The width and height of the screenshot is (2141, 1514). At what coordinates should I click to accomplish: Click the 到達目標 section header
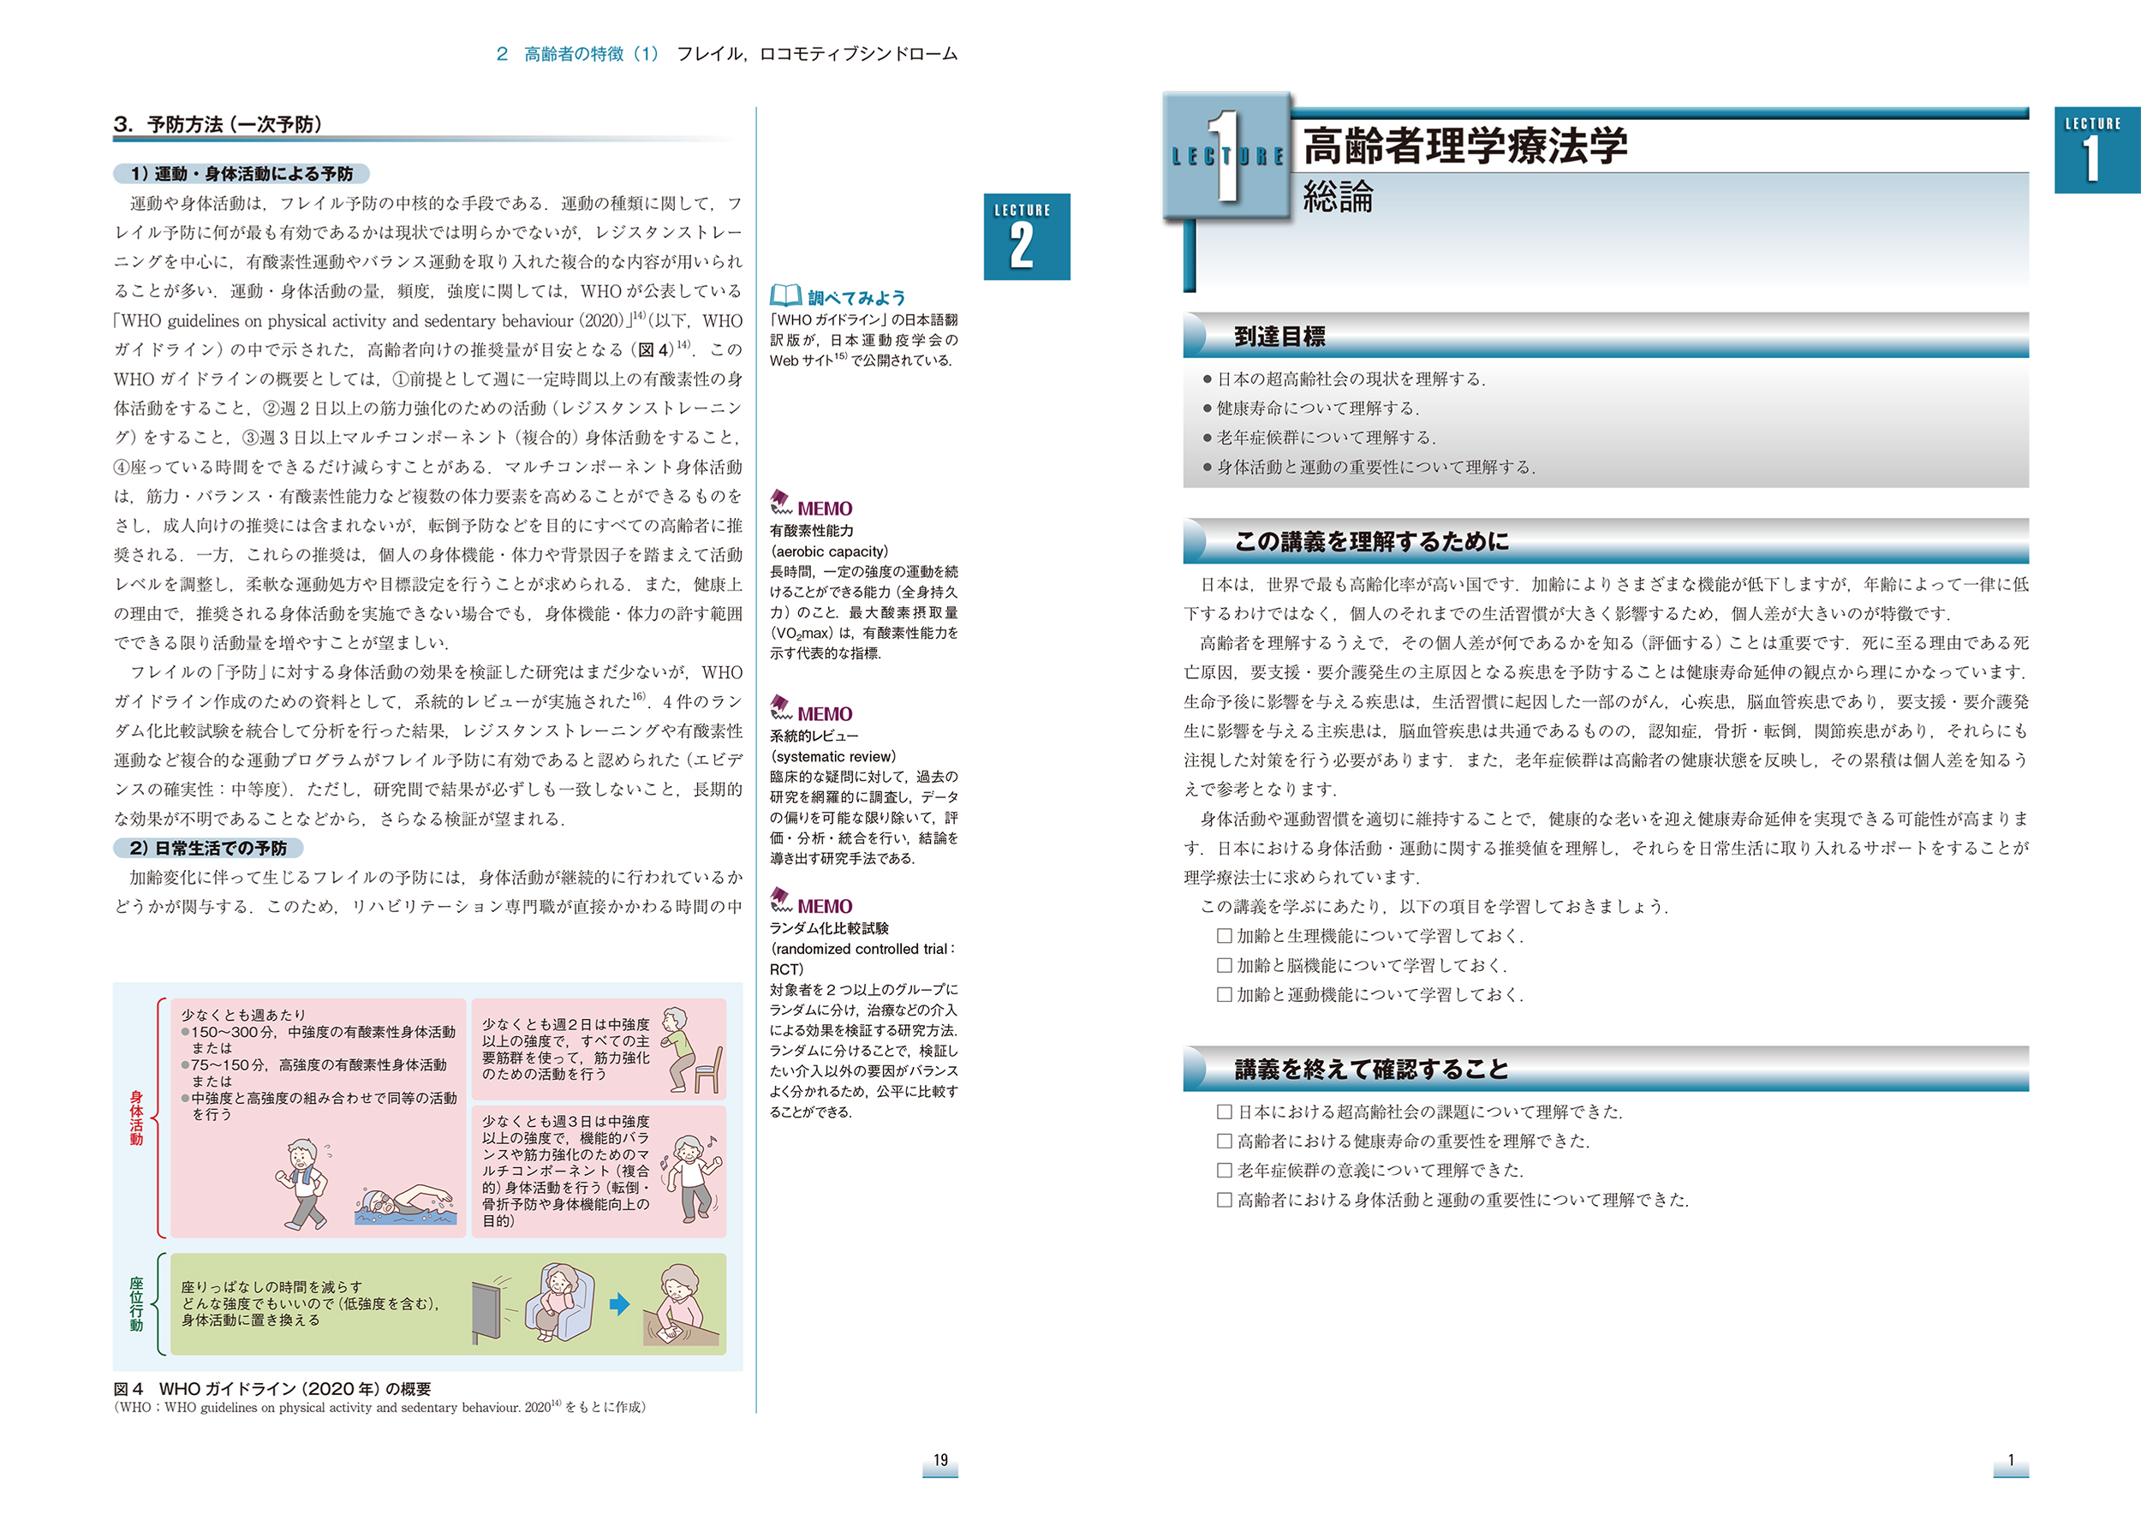1606,336
